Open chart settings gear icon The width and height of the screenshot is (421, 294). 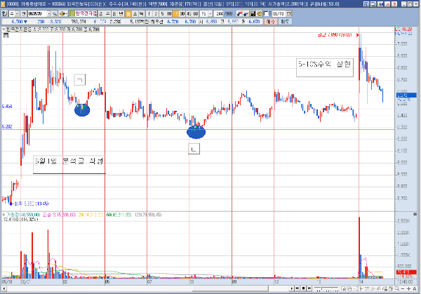pyautogui.click(x=260, y=14)
